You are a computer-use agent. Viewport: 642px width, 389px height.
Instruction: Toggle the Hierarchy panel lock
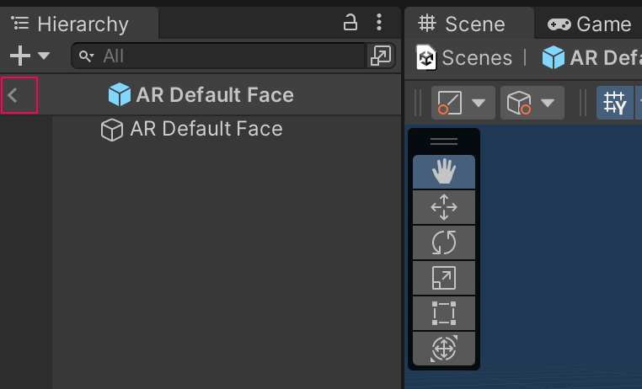point(350,23)
